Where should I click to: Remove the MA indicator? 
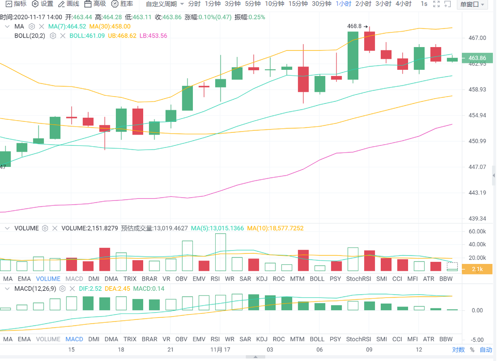tap(41, 26)
